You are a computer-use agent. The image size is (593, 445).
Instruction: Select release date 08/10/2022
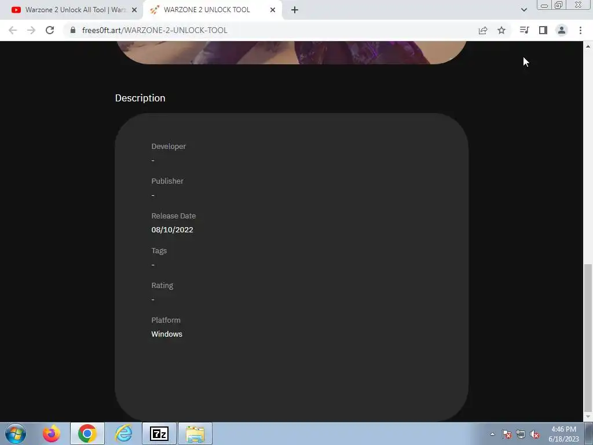coord(172,229)
